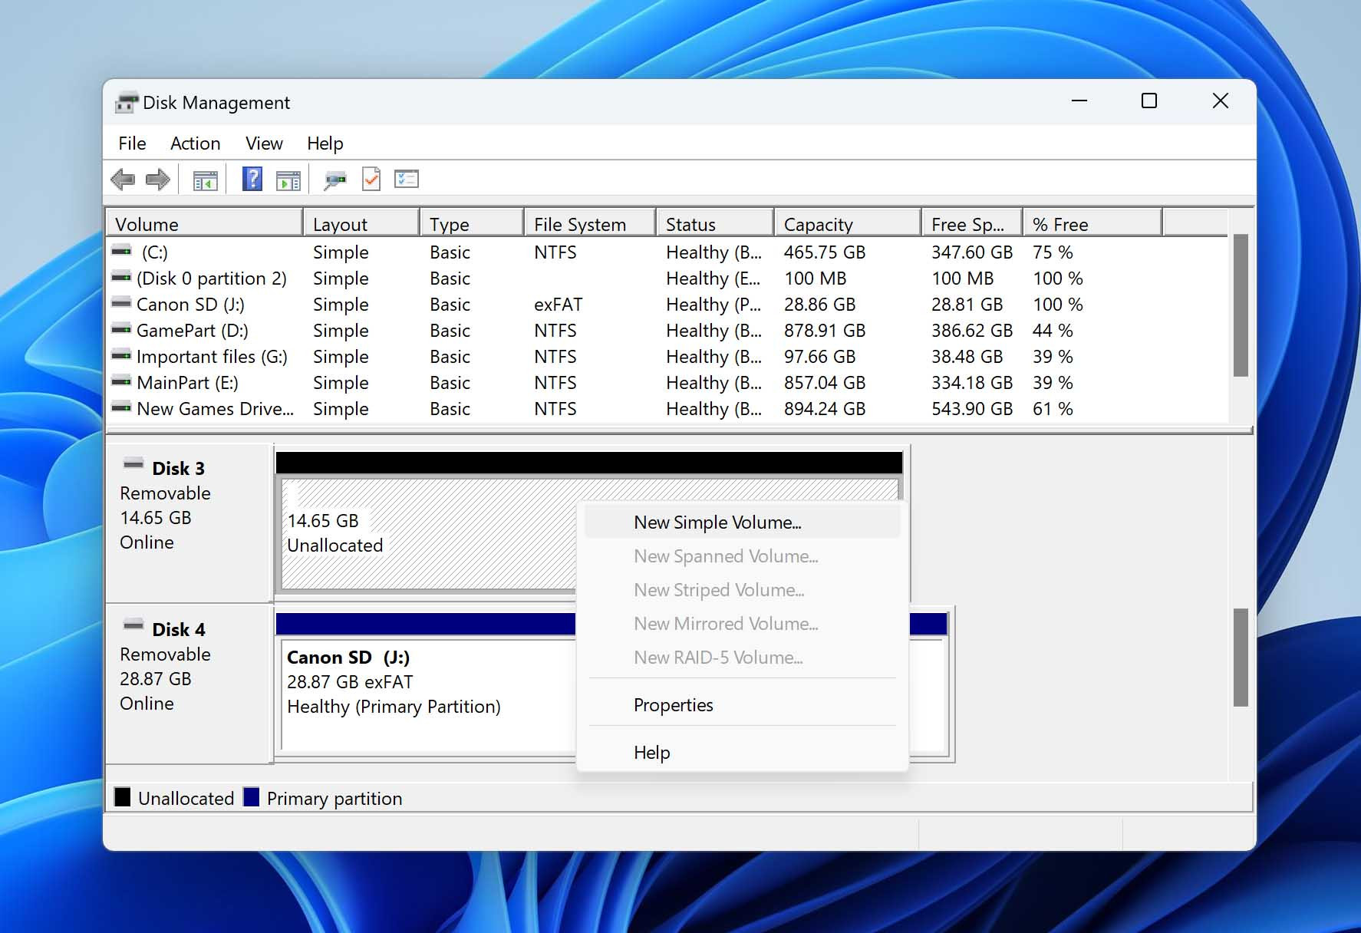
Task: Click the 465.75 GB capacity cell
Action: click(x=825, y=252)
